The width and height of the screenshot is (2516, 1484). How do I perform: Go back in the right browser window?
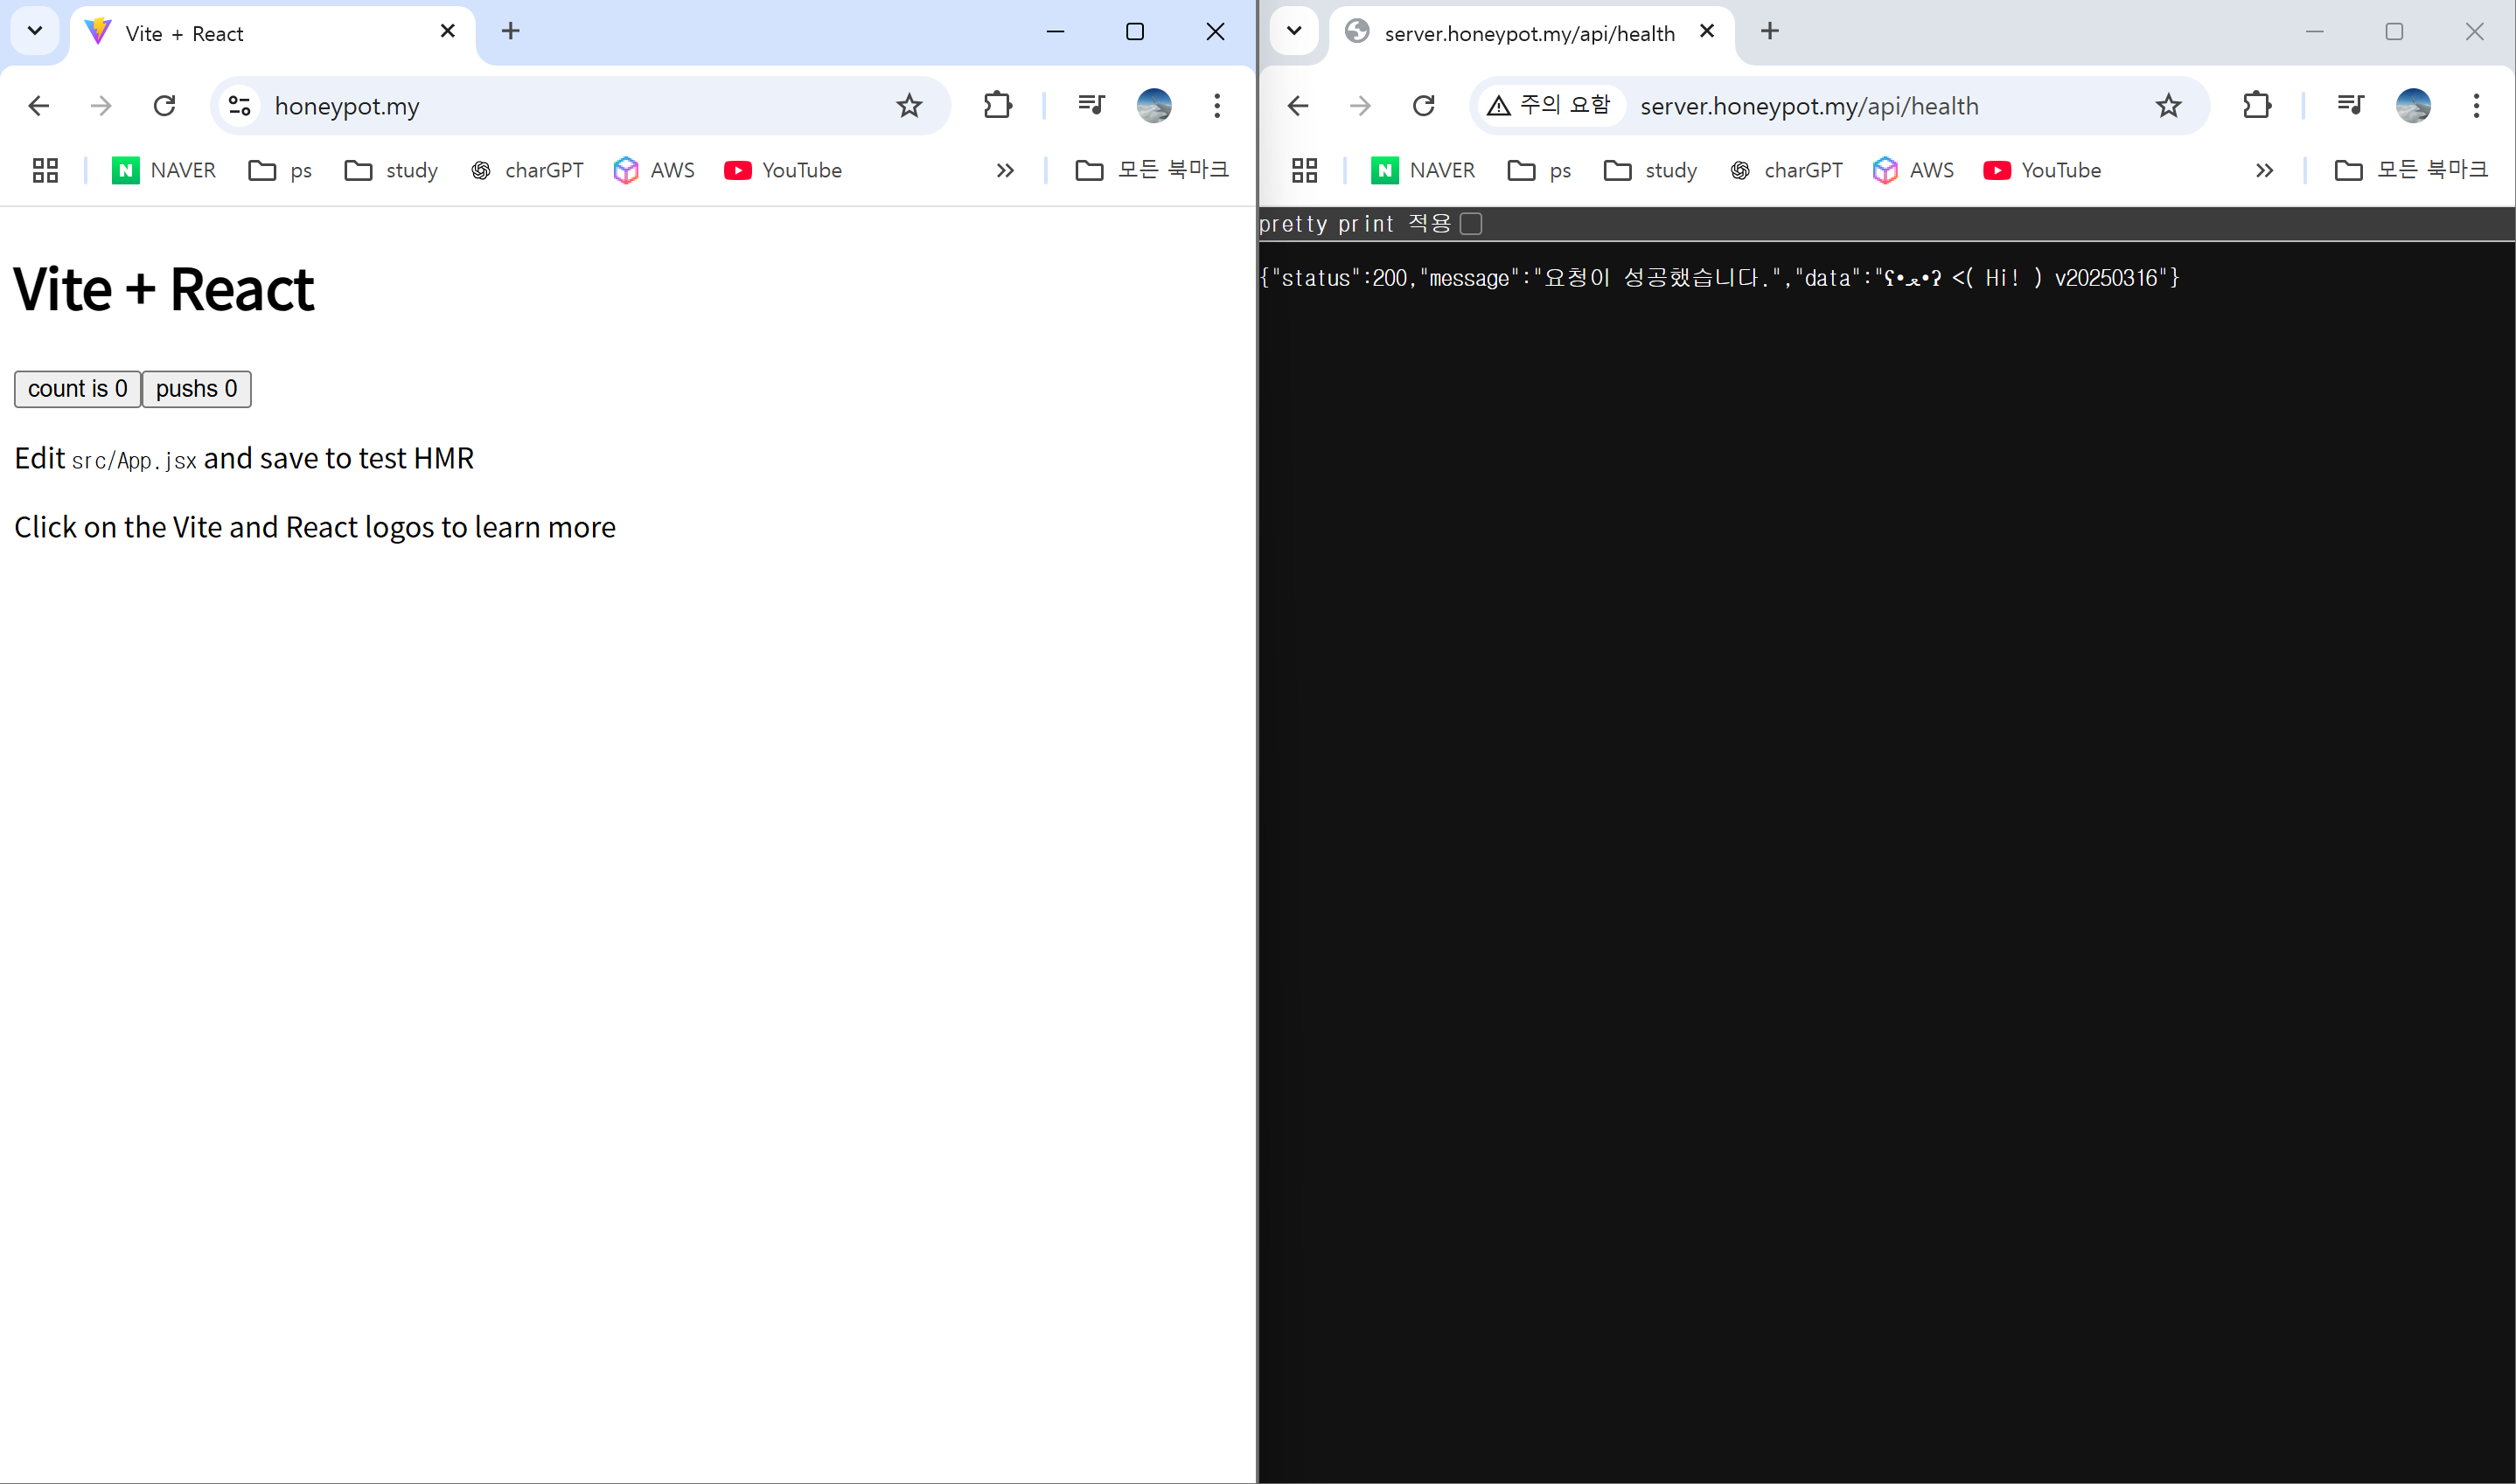point(1298,105)
